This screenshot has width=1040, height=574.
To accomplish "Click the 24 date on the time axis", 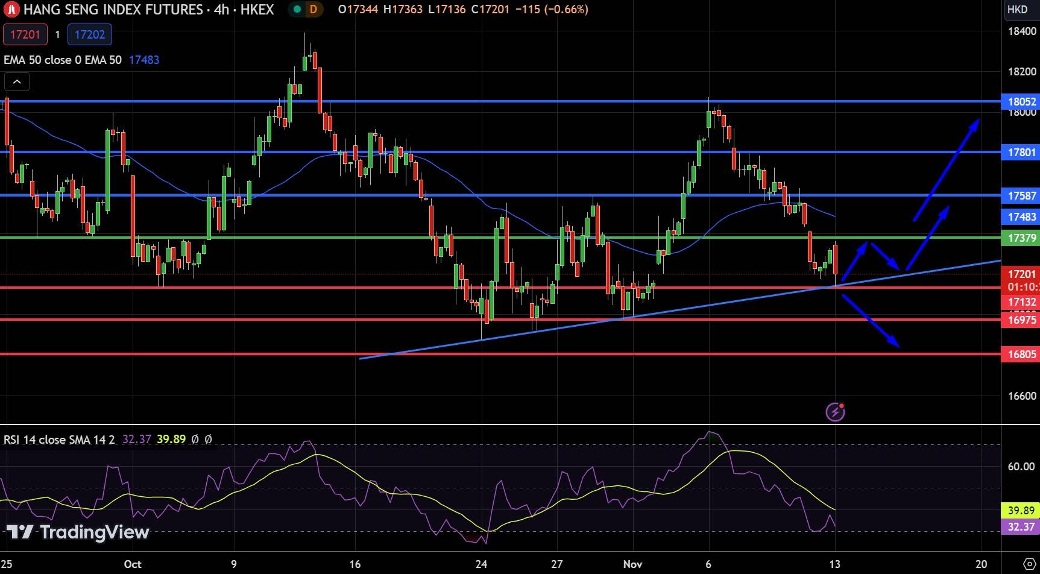I will 481,564.
